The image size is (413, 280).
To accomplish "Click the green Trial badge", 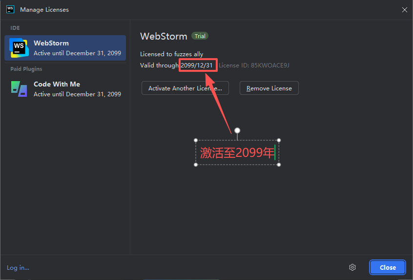I will (200, 36).
